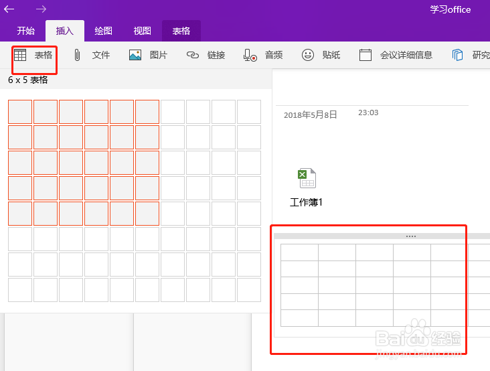
Task: Click the microphone audio record icon
Action: point(250,56)
